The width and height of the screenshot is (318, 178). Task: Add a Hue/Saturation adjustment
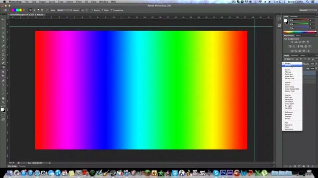pos(290,46)
